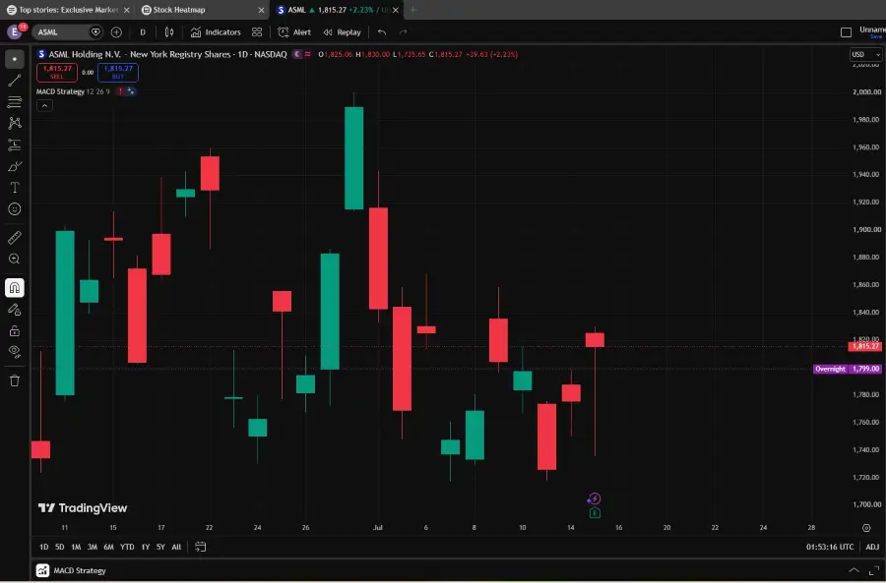
Task: Open the candlestick chart type menu
Action: (x=169, y=32)
